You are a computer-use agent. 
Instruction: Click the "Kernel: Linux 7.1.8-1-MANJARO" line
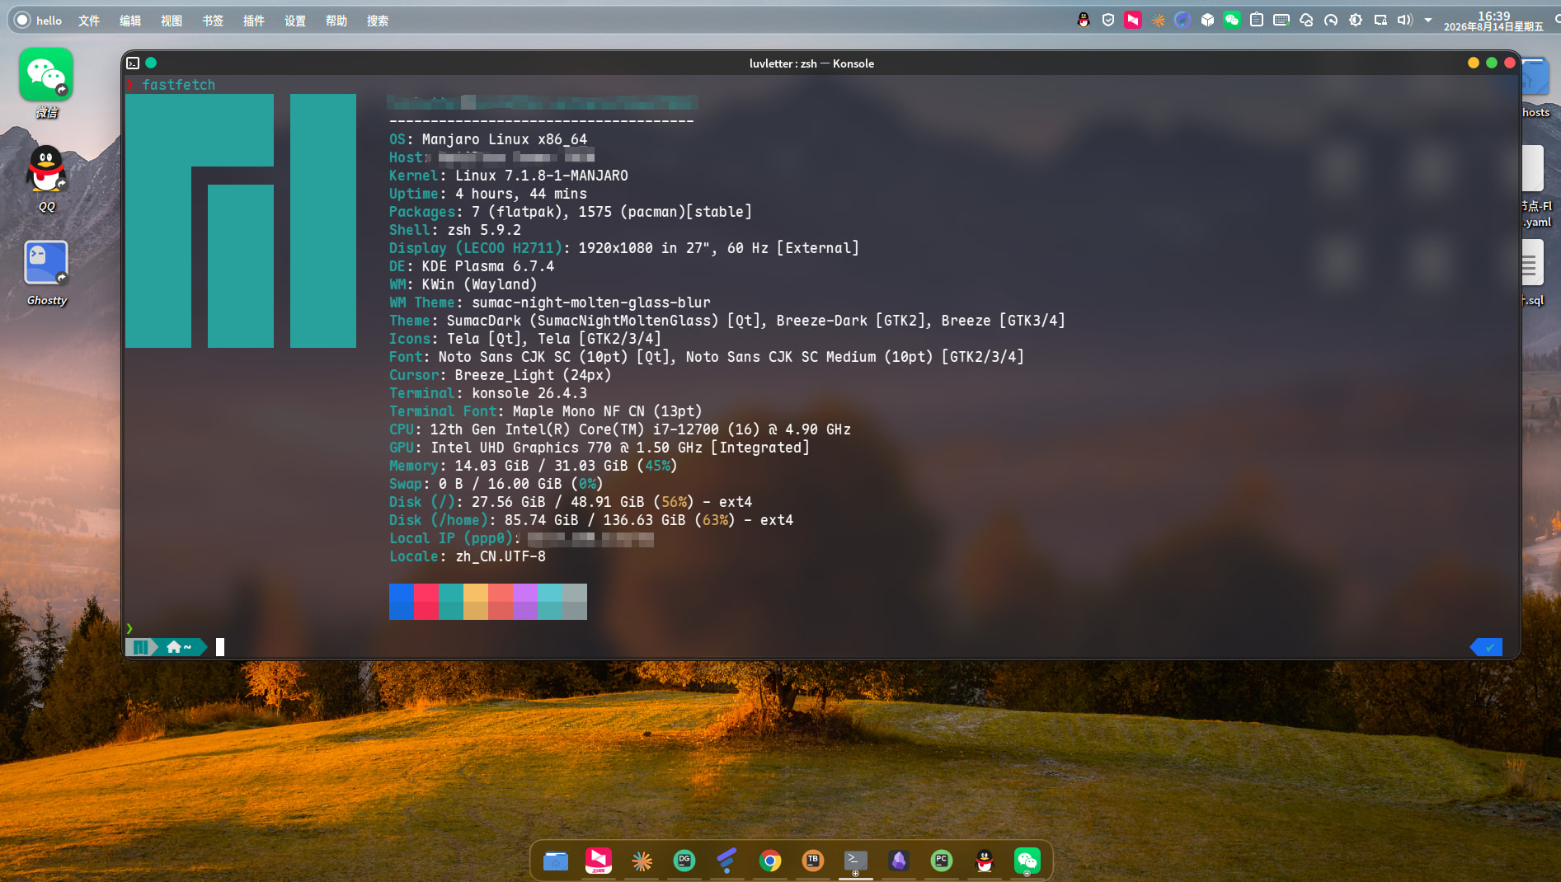[509, 176]
